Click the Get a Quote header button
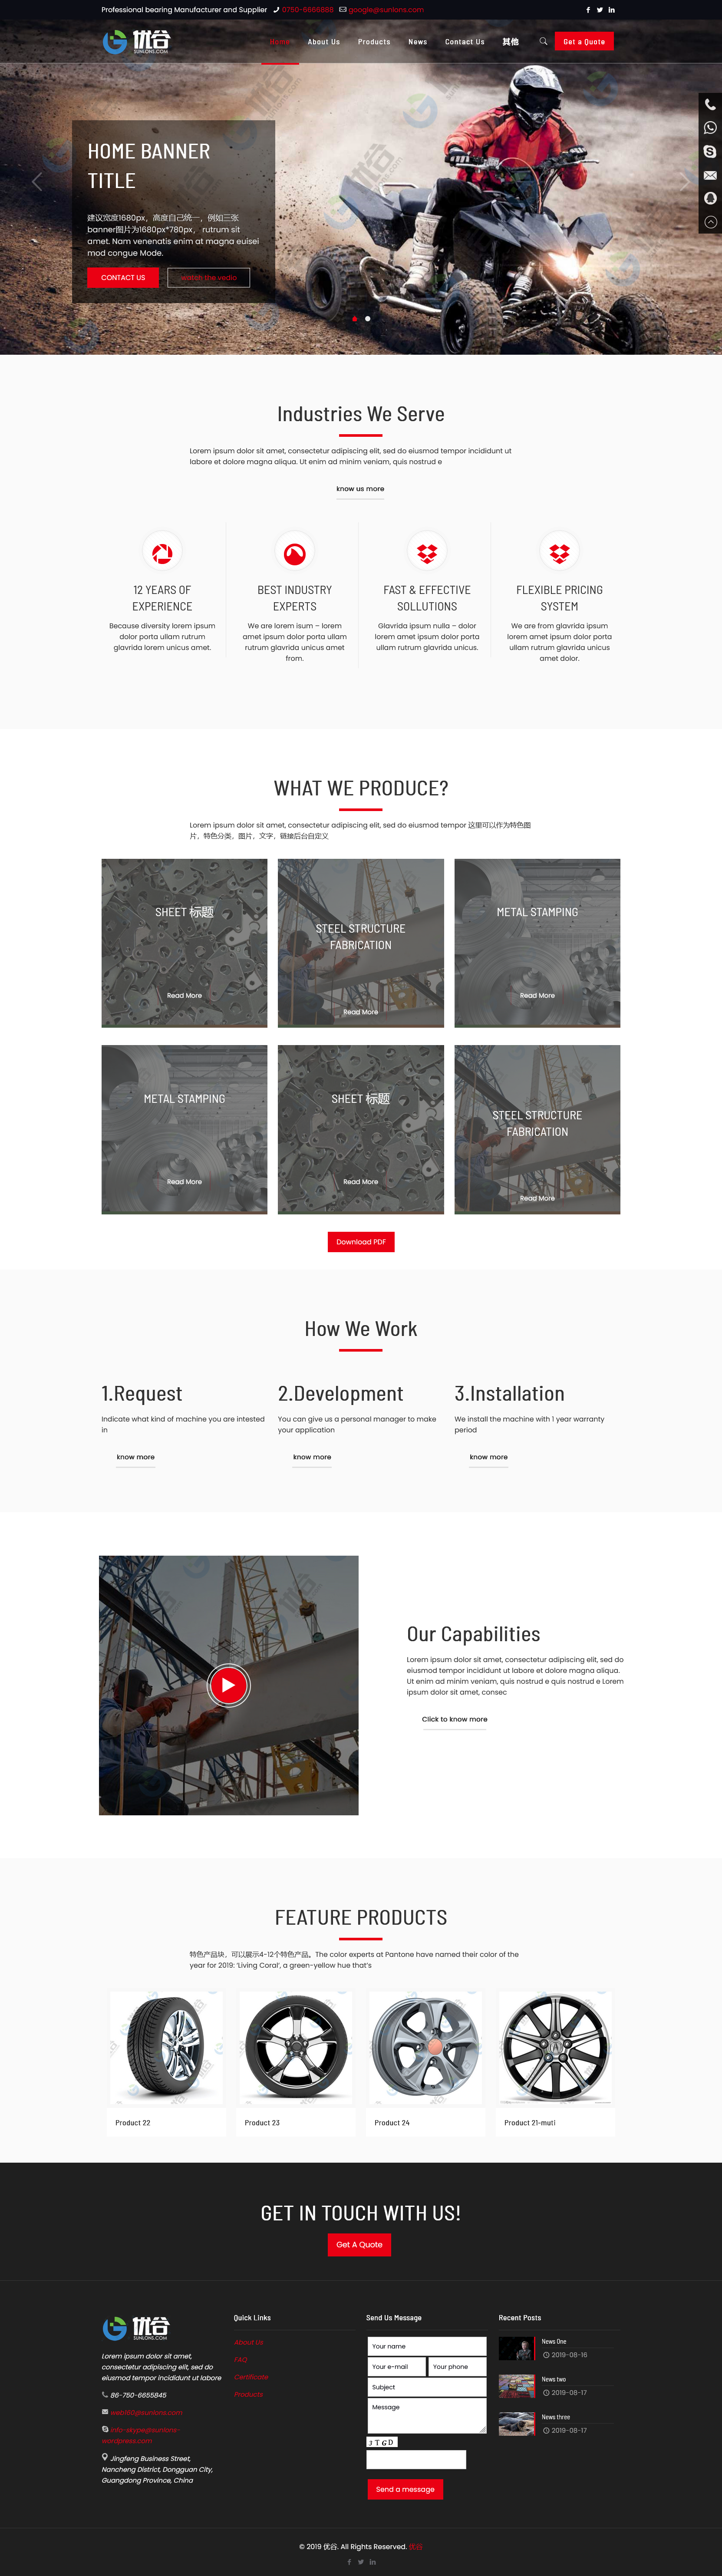This screenshot has height=2576, width=722. tap(584, 42)
